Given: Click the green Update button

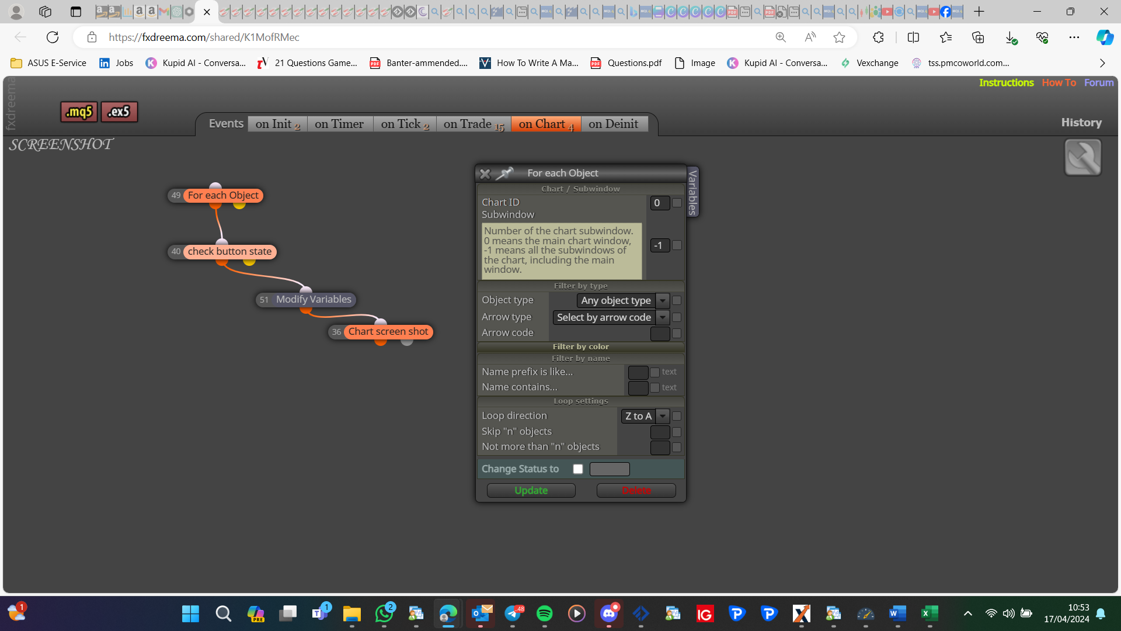Looking at the screenshot, I should point(531,490).
